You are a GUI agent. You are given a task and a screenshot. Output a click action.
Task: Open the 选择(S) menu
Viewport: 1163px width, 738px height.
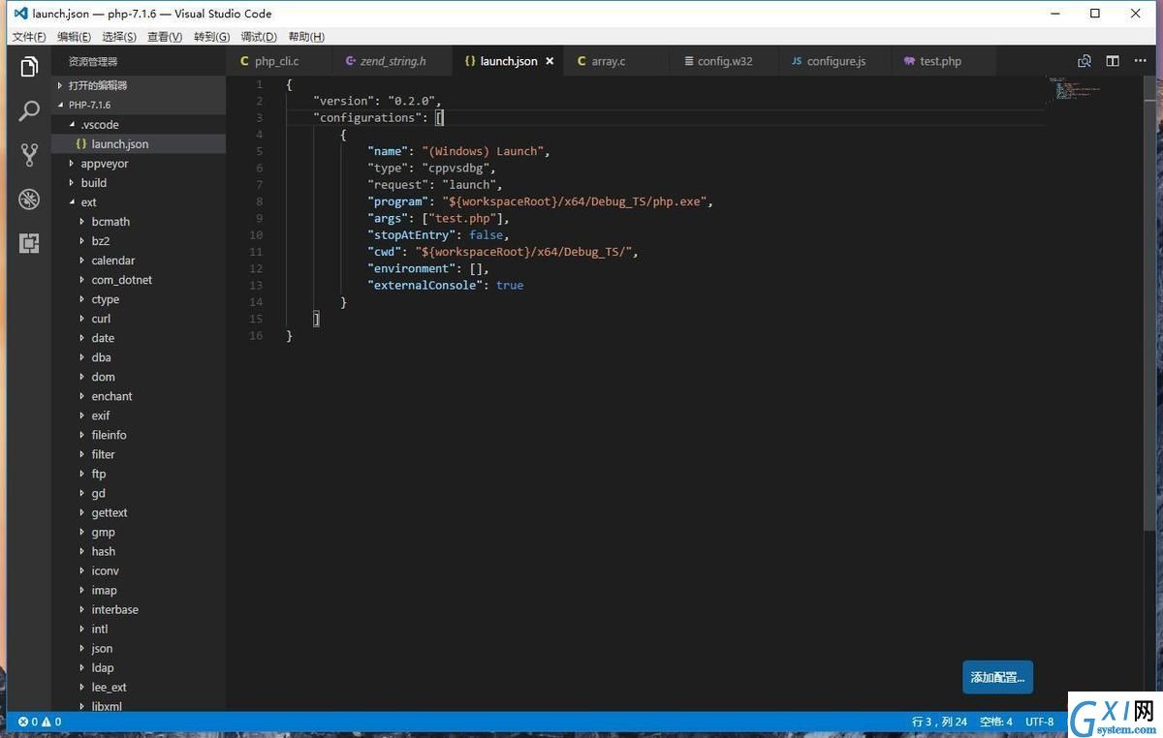(x=119, y=37)
